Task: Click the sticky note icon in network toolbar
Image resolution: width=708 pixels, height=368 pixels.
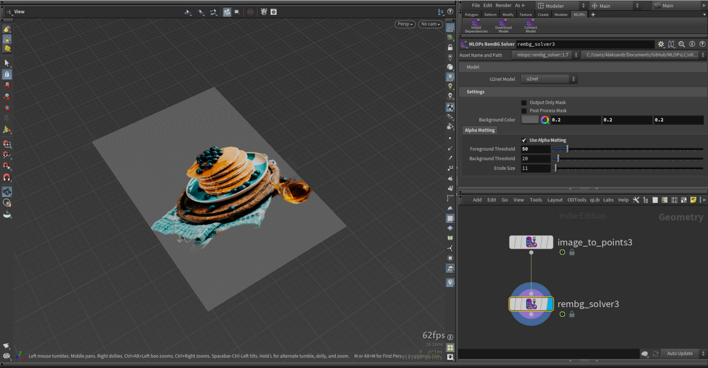Action: point(693,200)
